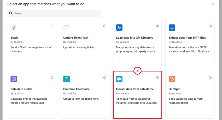The image size is (222, 120).
Task: Click the Update Ticket Task list icon
Action: pyautogui.click(x=66, y=28)
